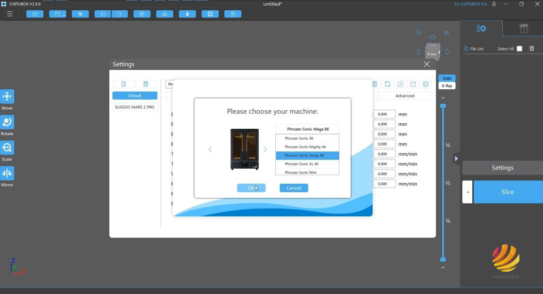The width and height of the screenshot is (543, 294).
Task: Open the hamburger main menu
Action: click(9, 14)
